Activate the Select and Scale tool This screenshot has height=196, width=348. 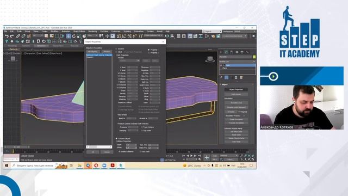[x=79, y=36]
